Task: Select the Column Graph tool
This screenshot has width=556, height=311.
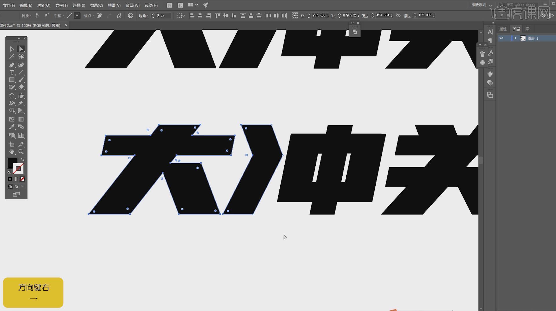Action: click(21, 136)
